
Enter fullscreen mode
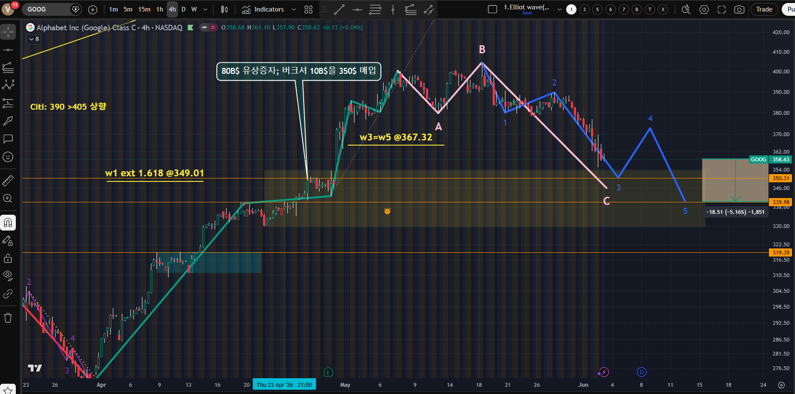point(721,9)
